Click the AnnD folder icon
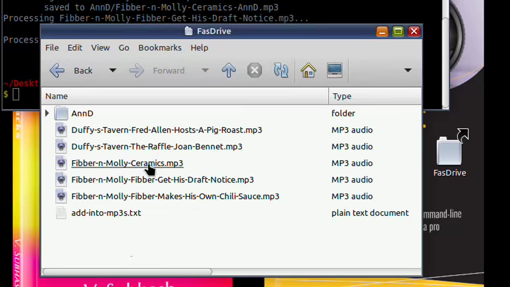This screenshot has height=287, width=510. [61, 114]
